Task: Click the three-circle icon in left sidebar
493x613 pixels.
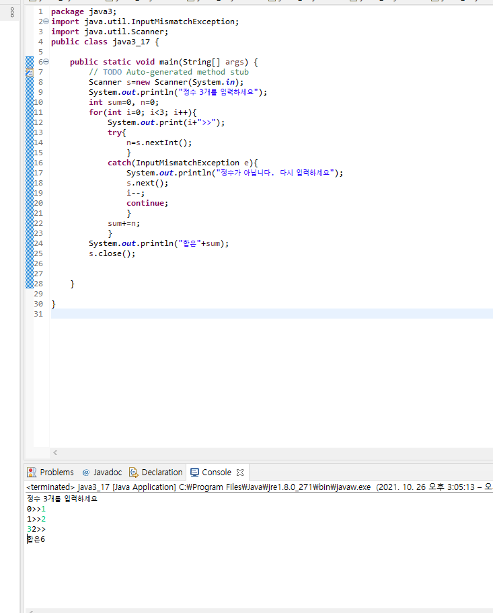Action: tap(12, 12)
